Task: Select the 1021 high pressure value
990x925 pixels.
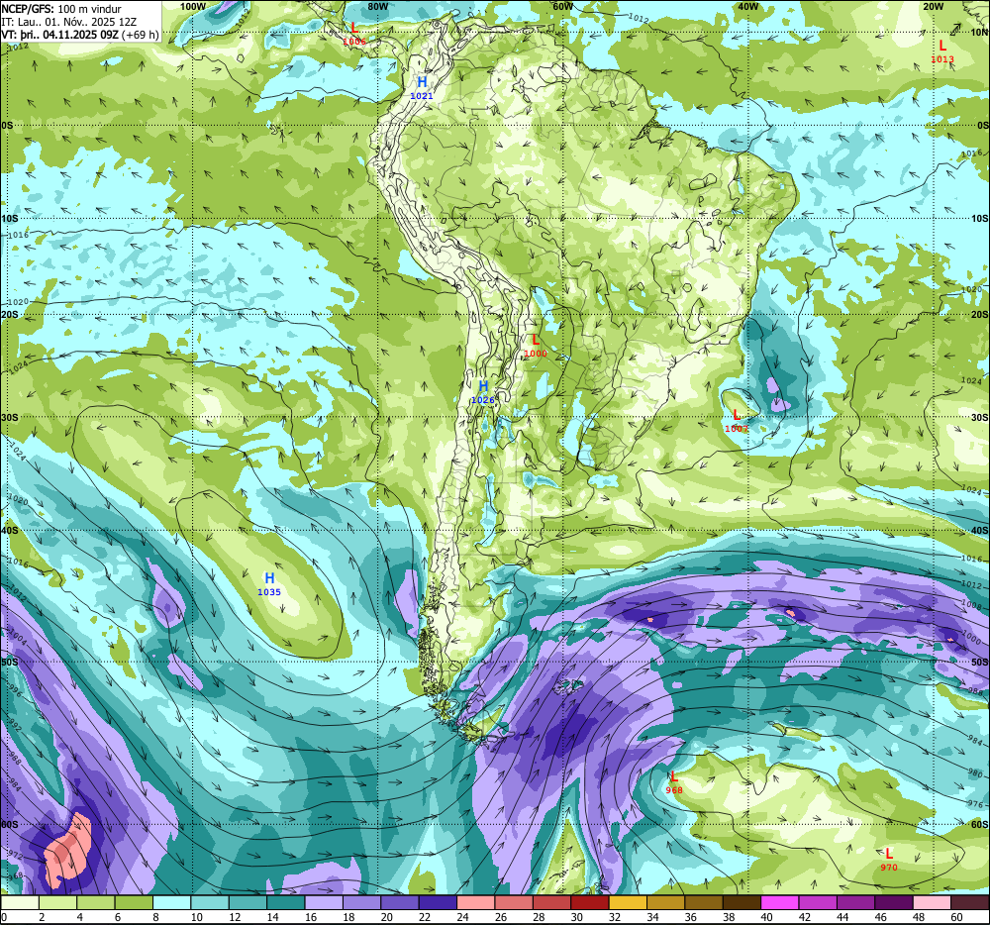Action: pyautogui.click(x=422, y=96)
